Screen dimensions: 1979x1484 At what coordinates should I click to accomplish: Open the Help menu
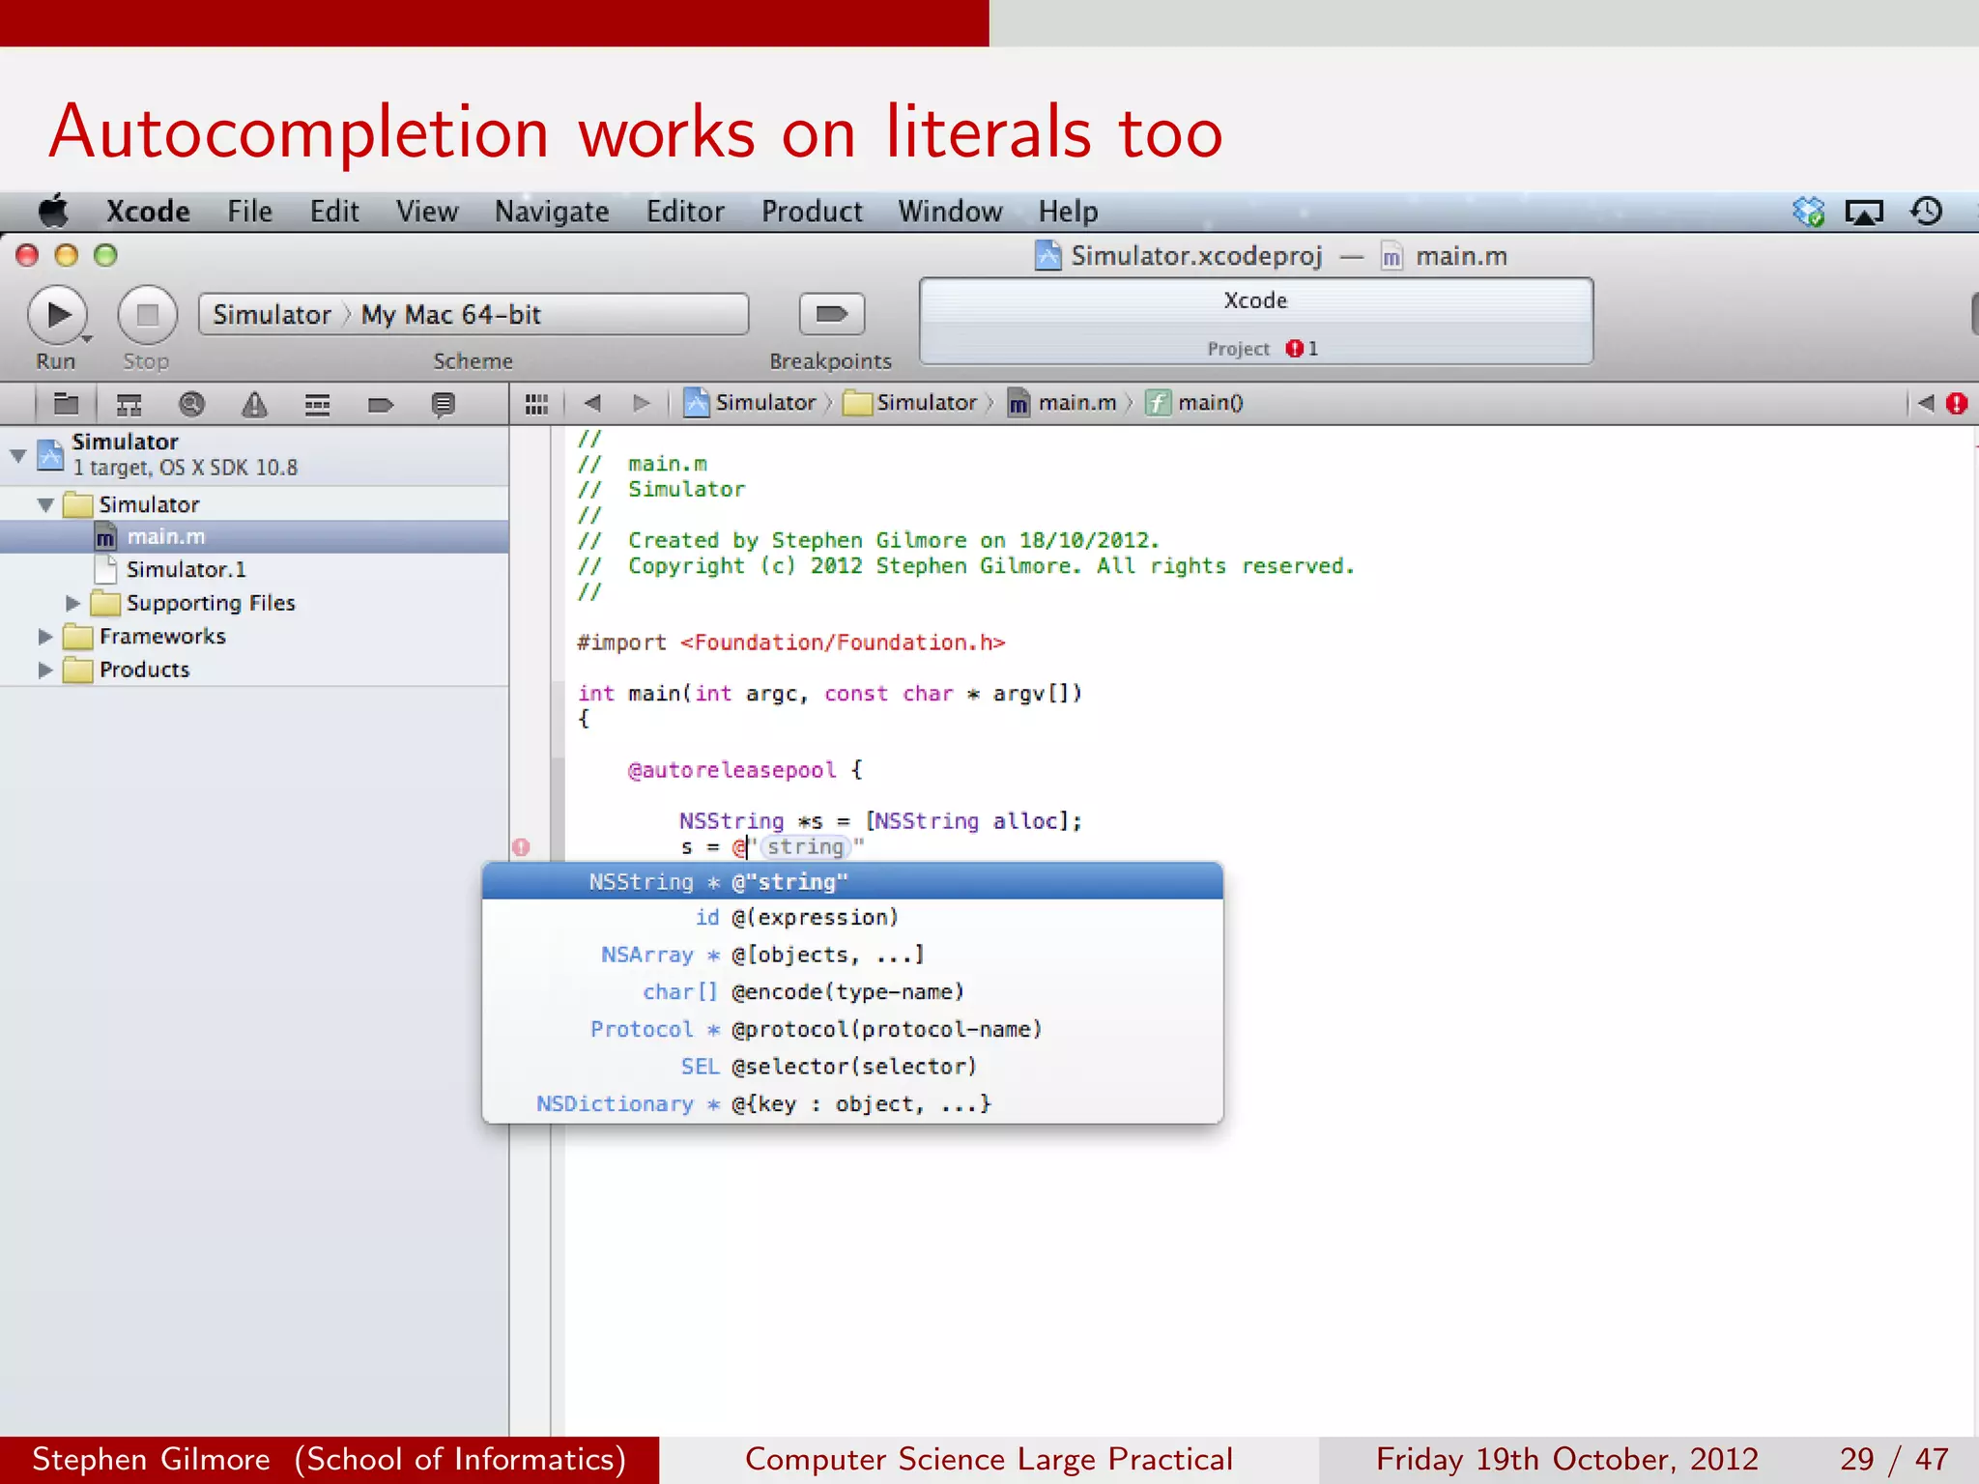pyautogui.click(x=1068, y=211)
